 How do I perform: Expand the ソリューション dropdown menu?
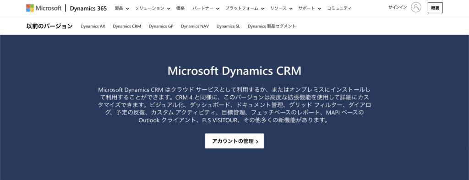153,8
